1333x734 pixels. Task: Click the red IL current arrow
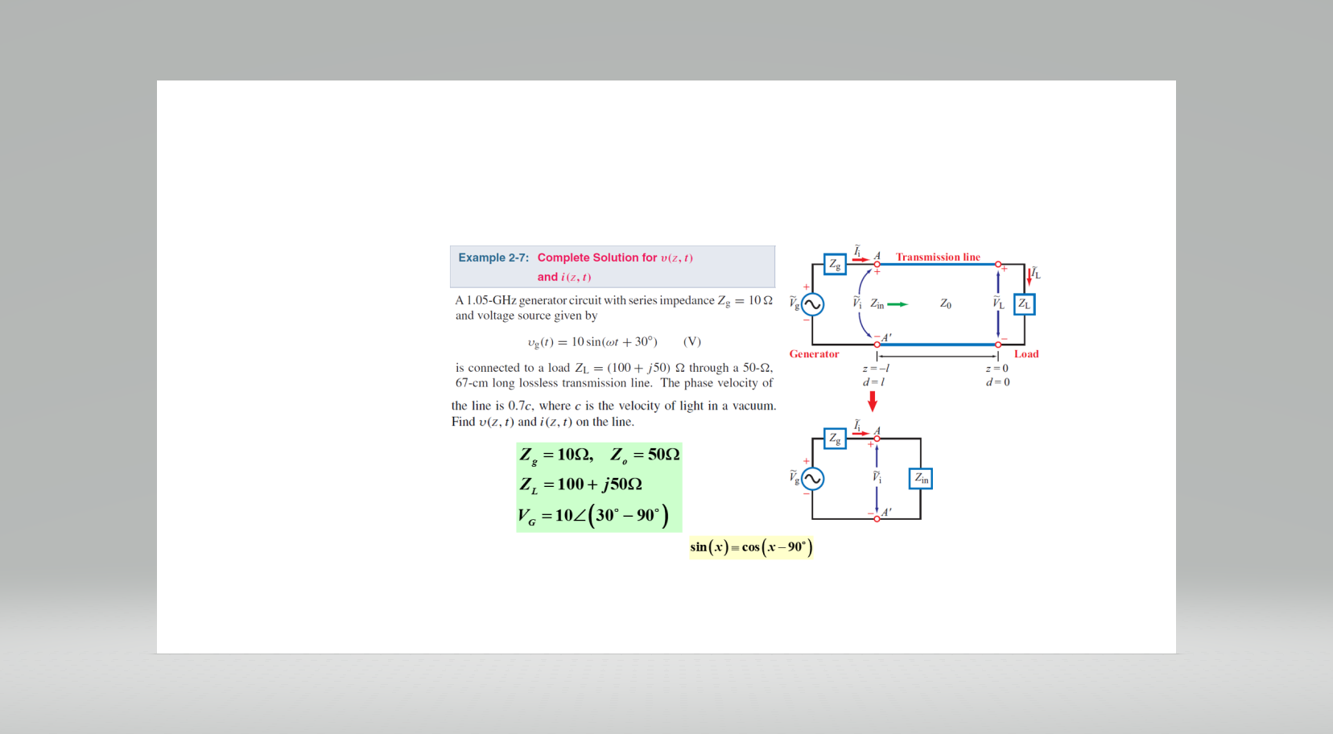tap(1030, 277)
